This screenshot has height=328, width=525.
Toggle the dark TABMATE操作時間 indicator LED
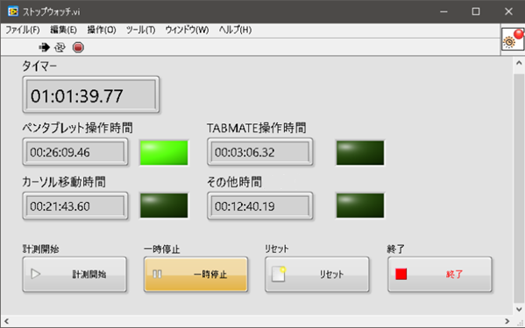point(360,153)
